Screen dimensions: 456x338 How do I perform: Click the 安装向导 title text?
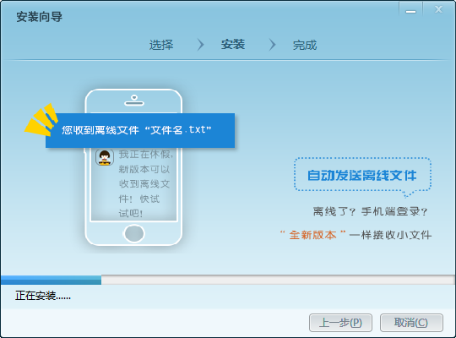point(39,17)
